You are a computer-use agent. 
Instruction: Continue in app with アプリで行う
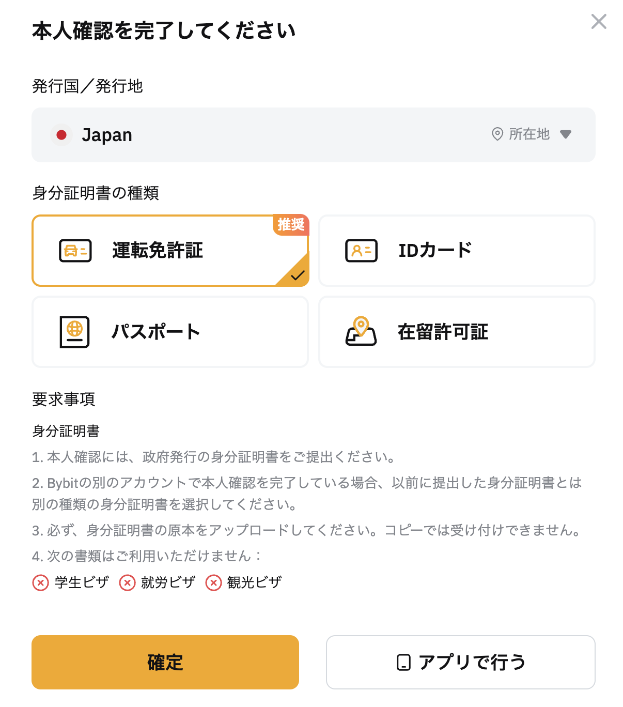(x=461, y=663)
